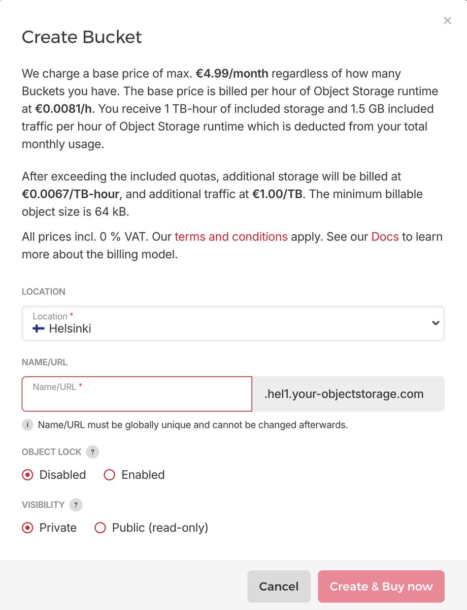Click the globally unique Name/URL notice text
467x610 pixels.
coord(193,425)
